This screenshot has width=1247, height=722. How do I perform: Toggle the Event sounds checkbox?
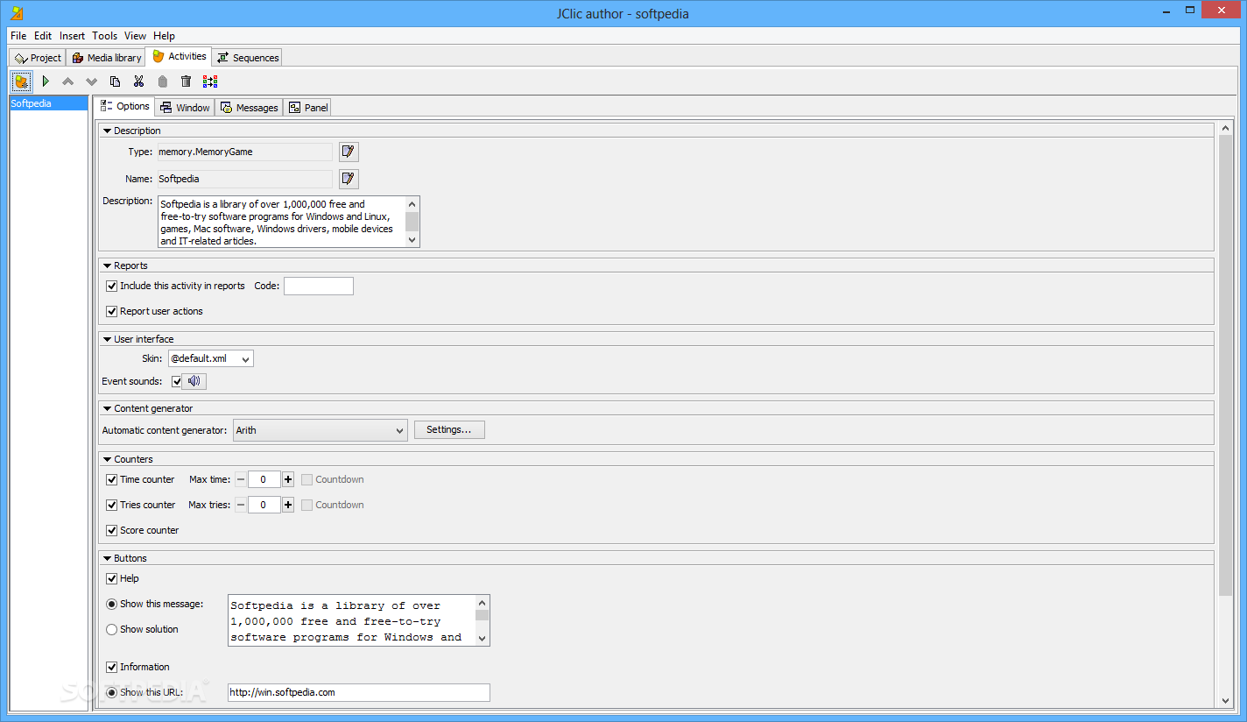(x=177, y=381)
